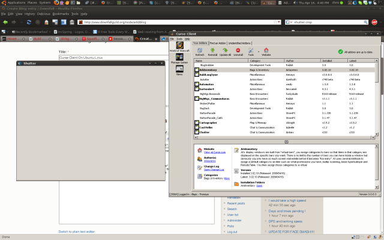
Task: Click Firefox forward arrow button
Action: tap(14, 22)
